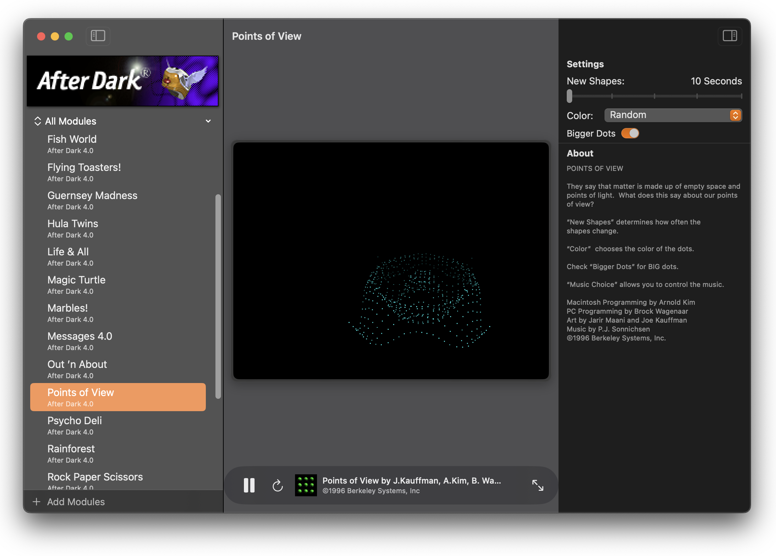Select the Rainforest module
776x556 pixels.
point(118,453)
